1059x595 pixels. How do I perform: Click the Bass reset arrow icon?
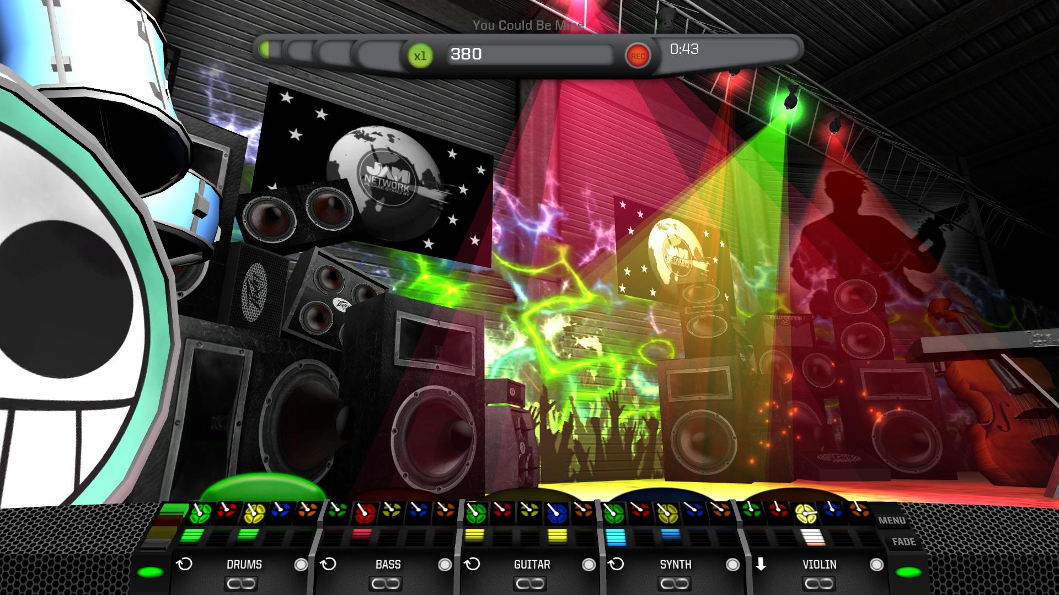tap(328, 564)
